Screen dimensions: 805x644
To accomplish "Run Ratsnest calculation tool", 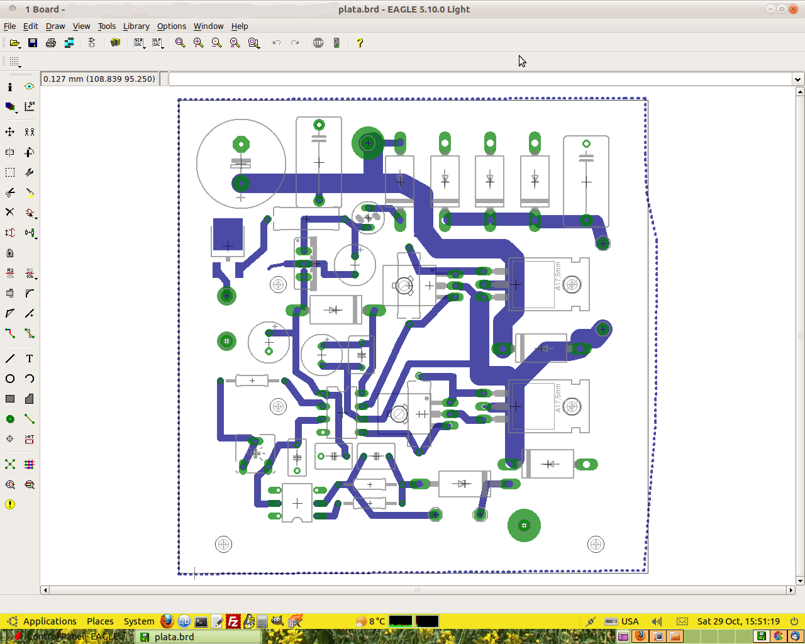I will click(x=10, y=465).
